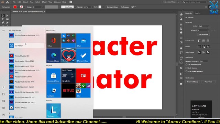Image resolution: width=220 pixels, height=124 pixels.
Task: Show the rulers icon in Ruler & Grids
Action: (199, 41)
